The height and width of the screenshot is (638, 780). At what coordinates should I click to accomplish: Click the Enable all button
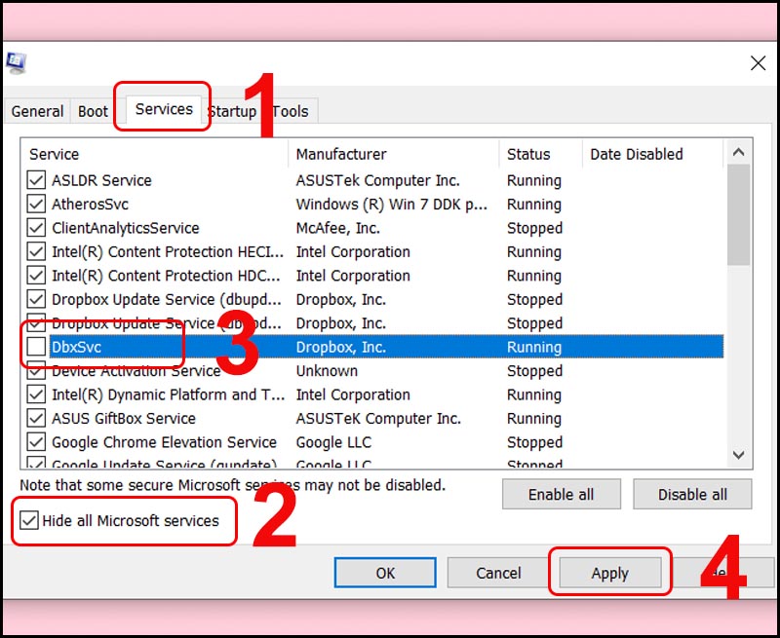(x=562, y=495)
